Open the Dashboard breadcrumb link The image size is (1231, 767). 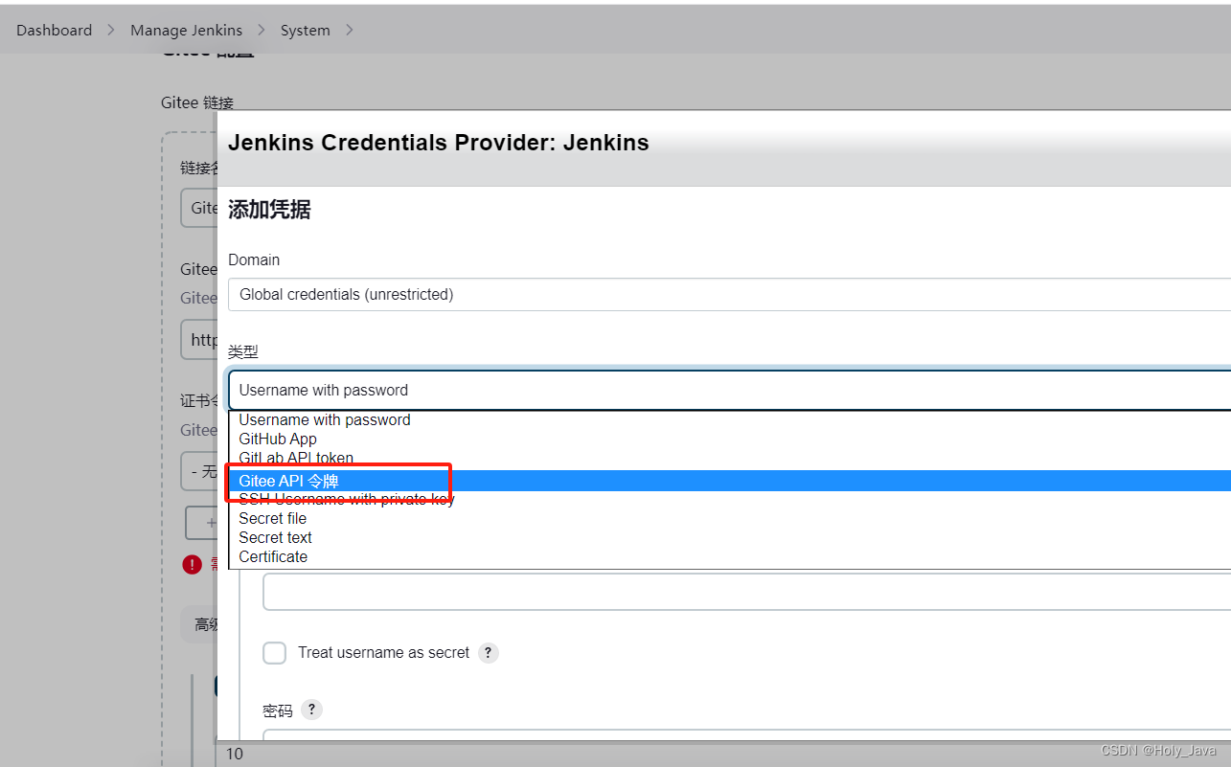tap(55, 30)
